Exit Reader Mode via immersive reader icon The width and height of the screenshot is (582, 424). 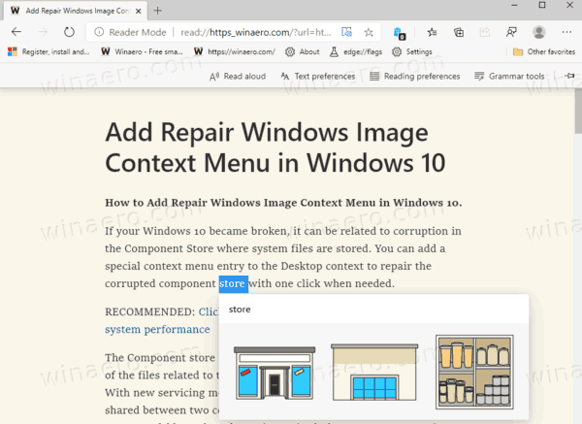pos(346,32)
